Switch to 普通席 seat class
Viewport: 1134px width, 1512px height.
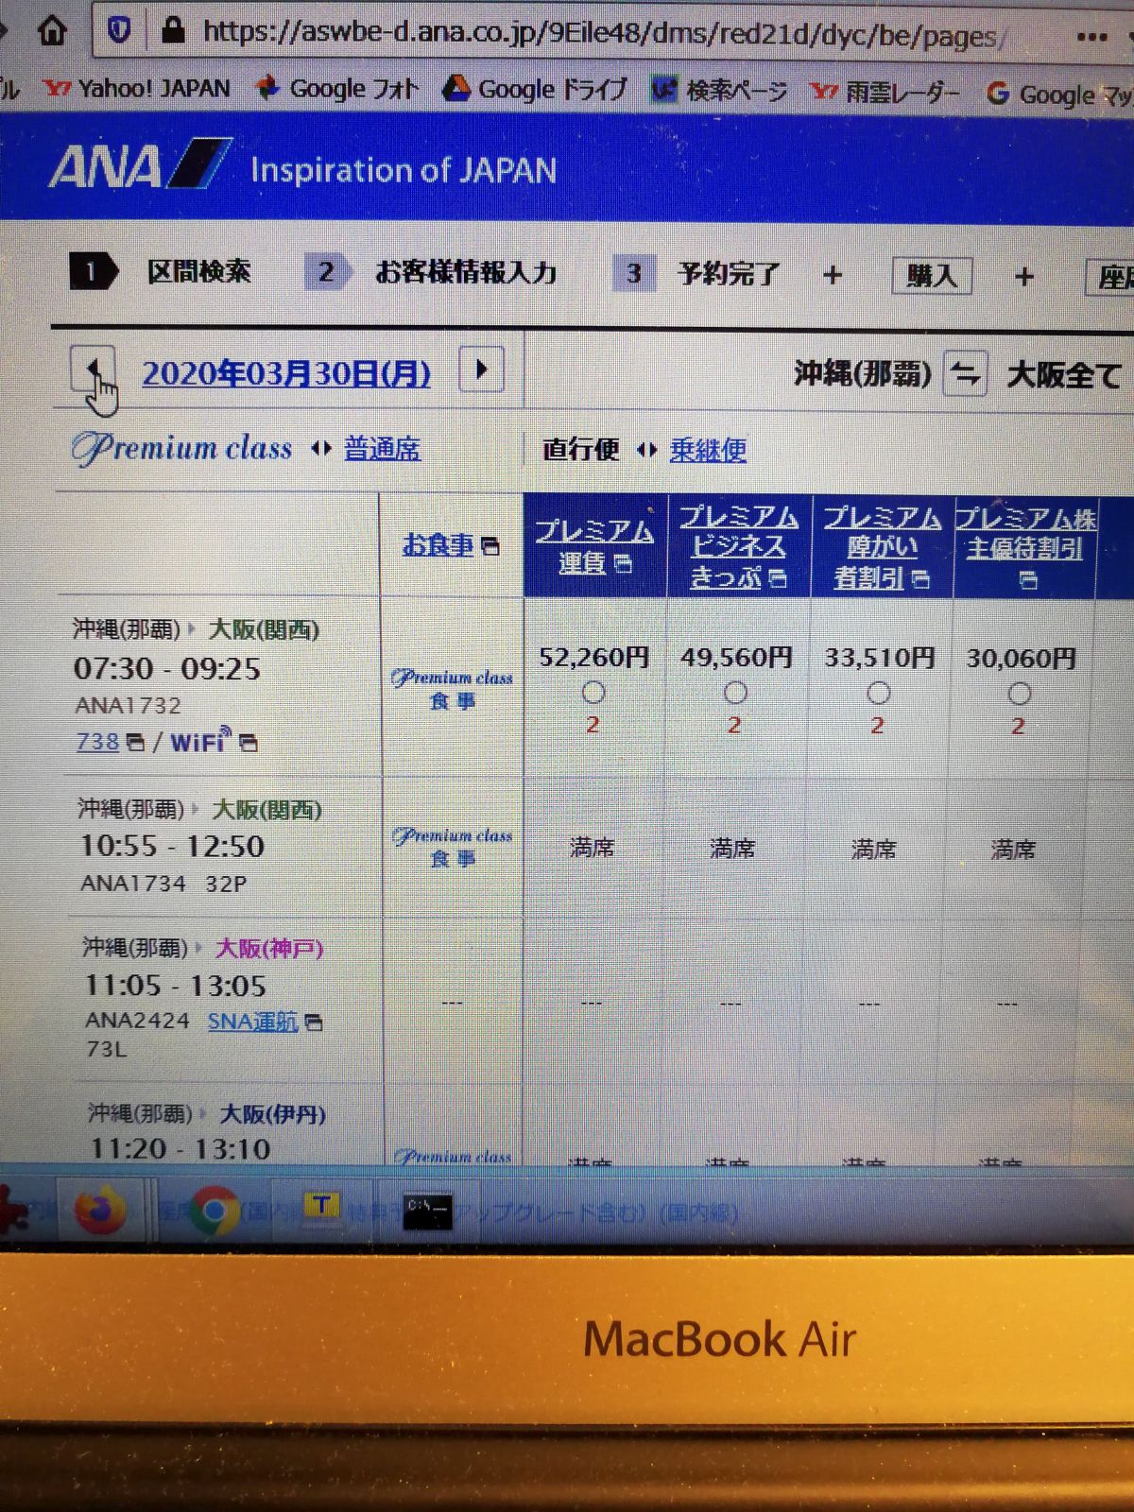point(382,448)
